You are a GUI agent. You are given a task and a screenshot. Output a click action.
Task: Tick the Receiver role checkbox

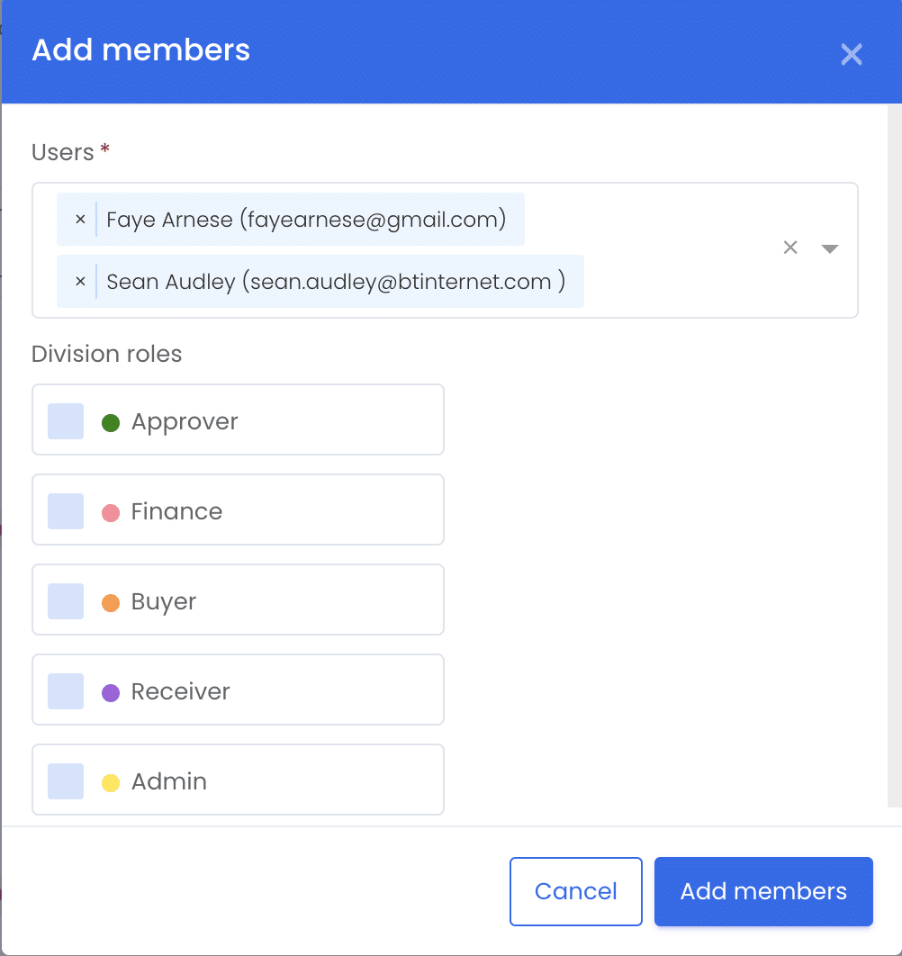(x=66, y=690)
